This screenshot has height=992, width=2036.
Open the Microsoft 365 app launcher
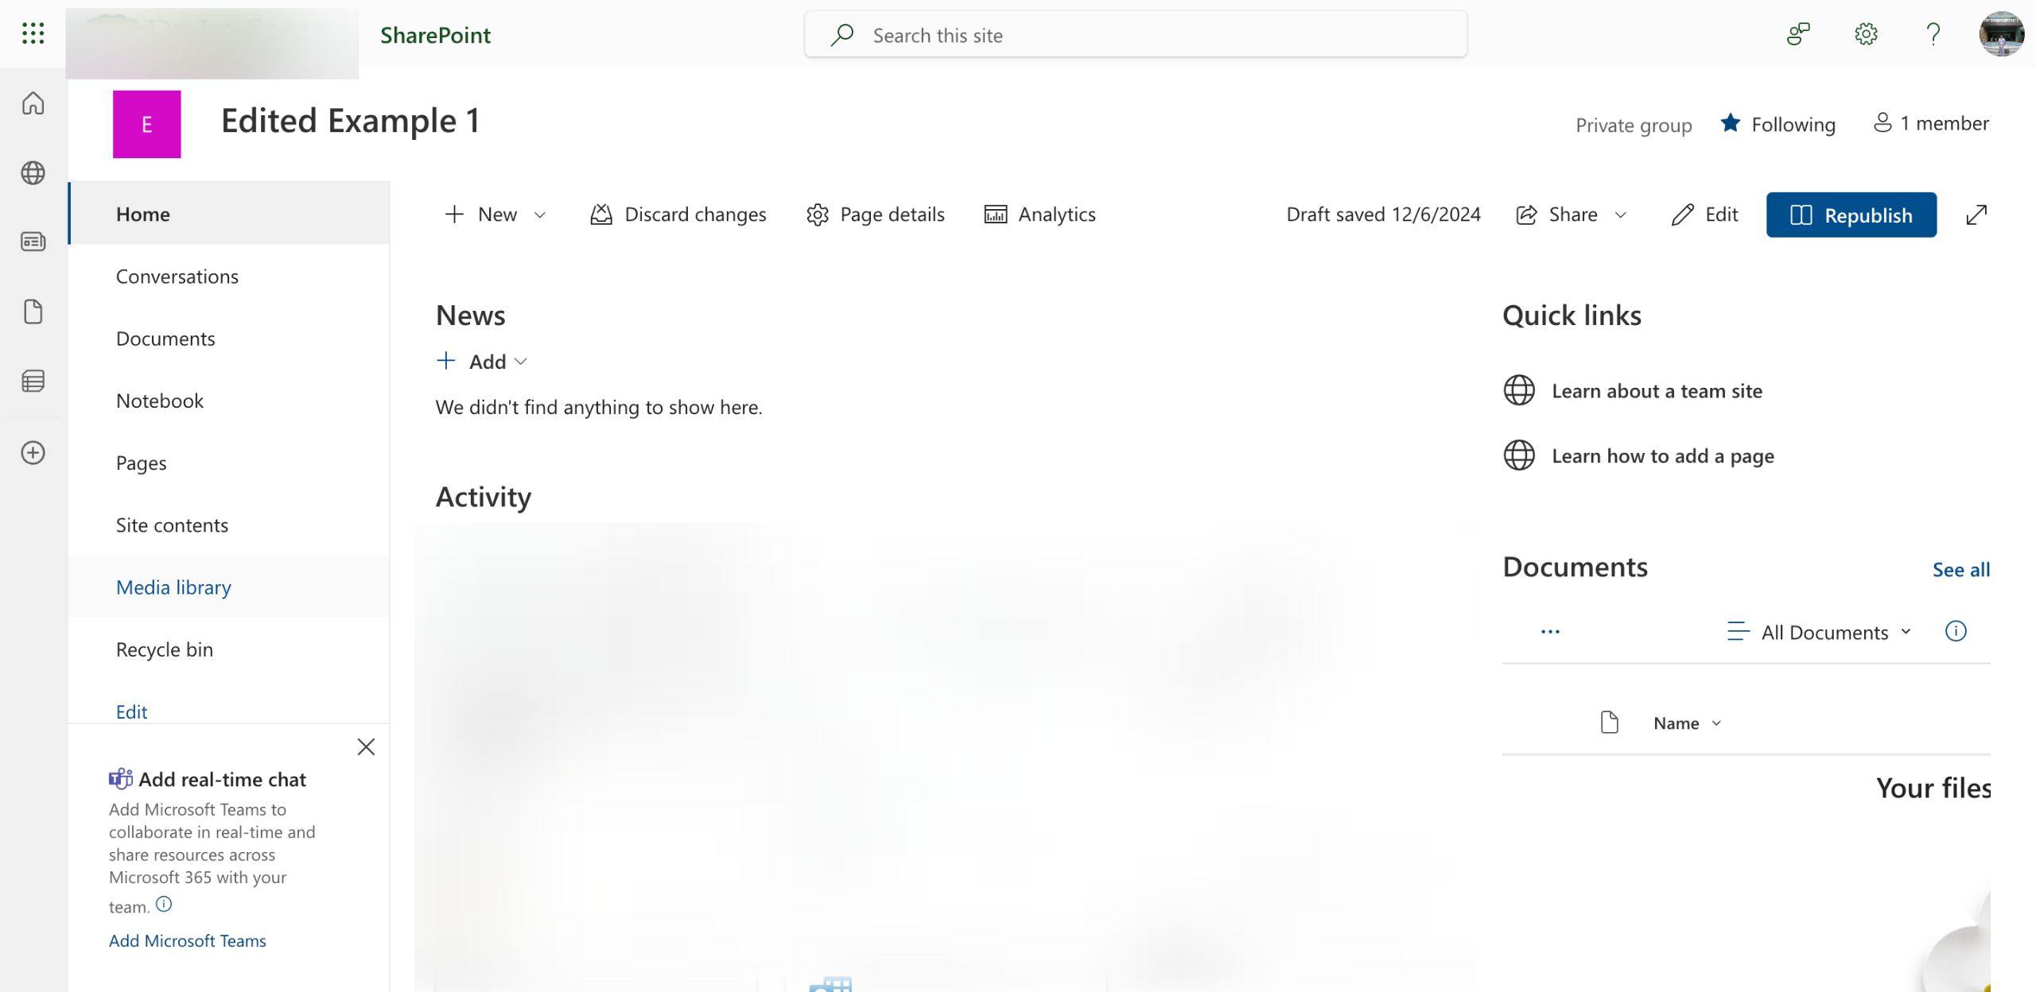(x=33, y=33)
